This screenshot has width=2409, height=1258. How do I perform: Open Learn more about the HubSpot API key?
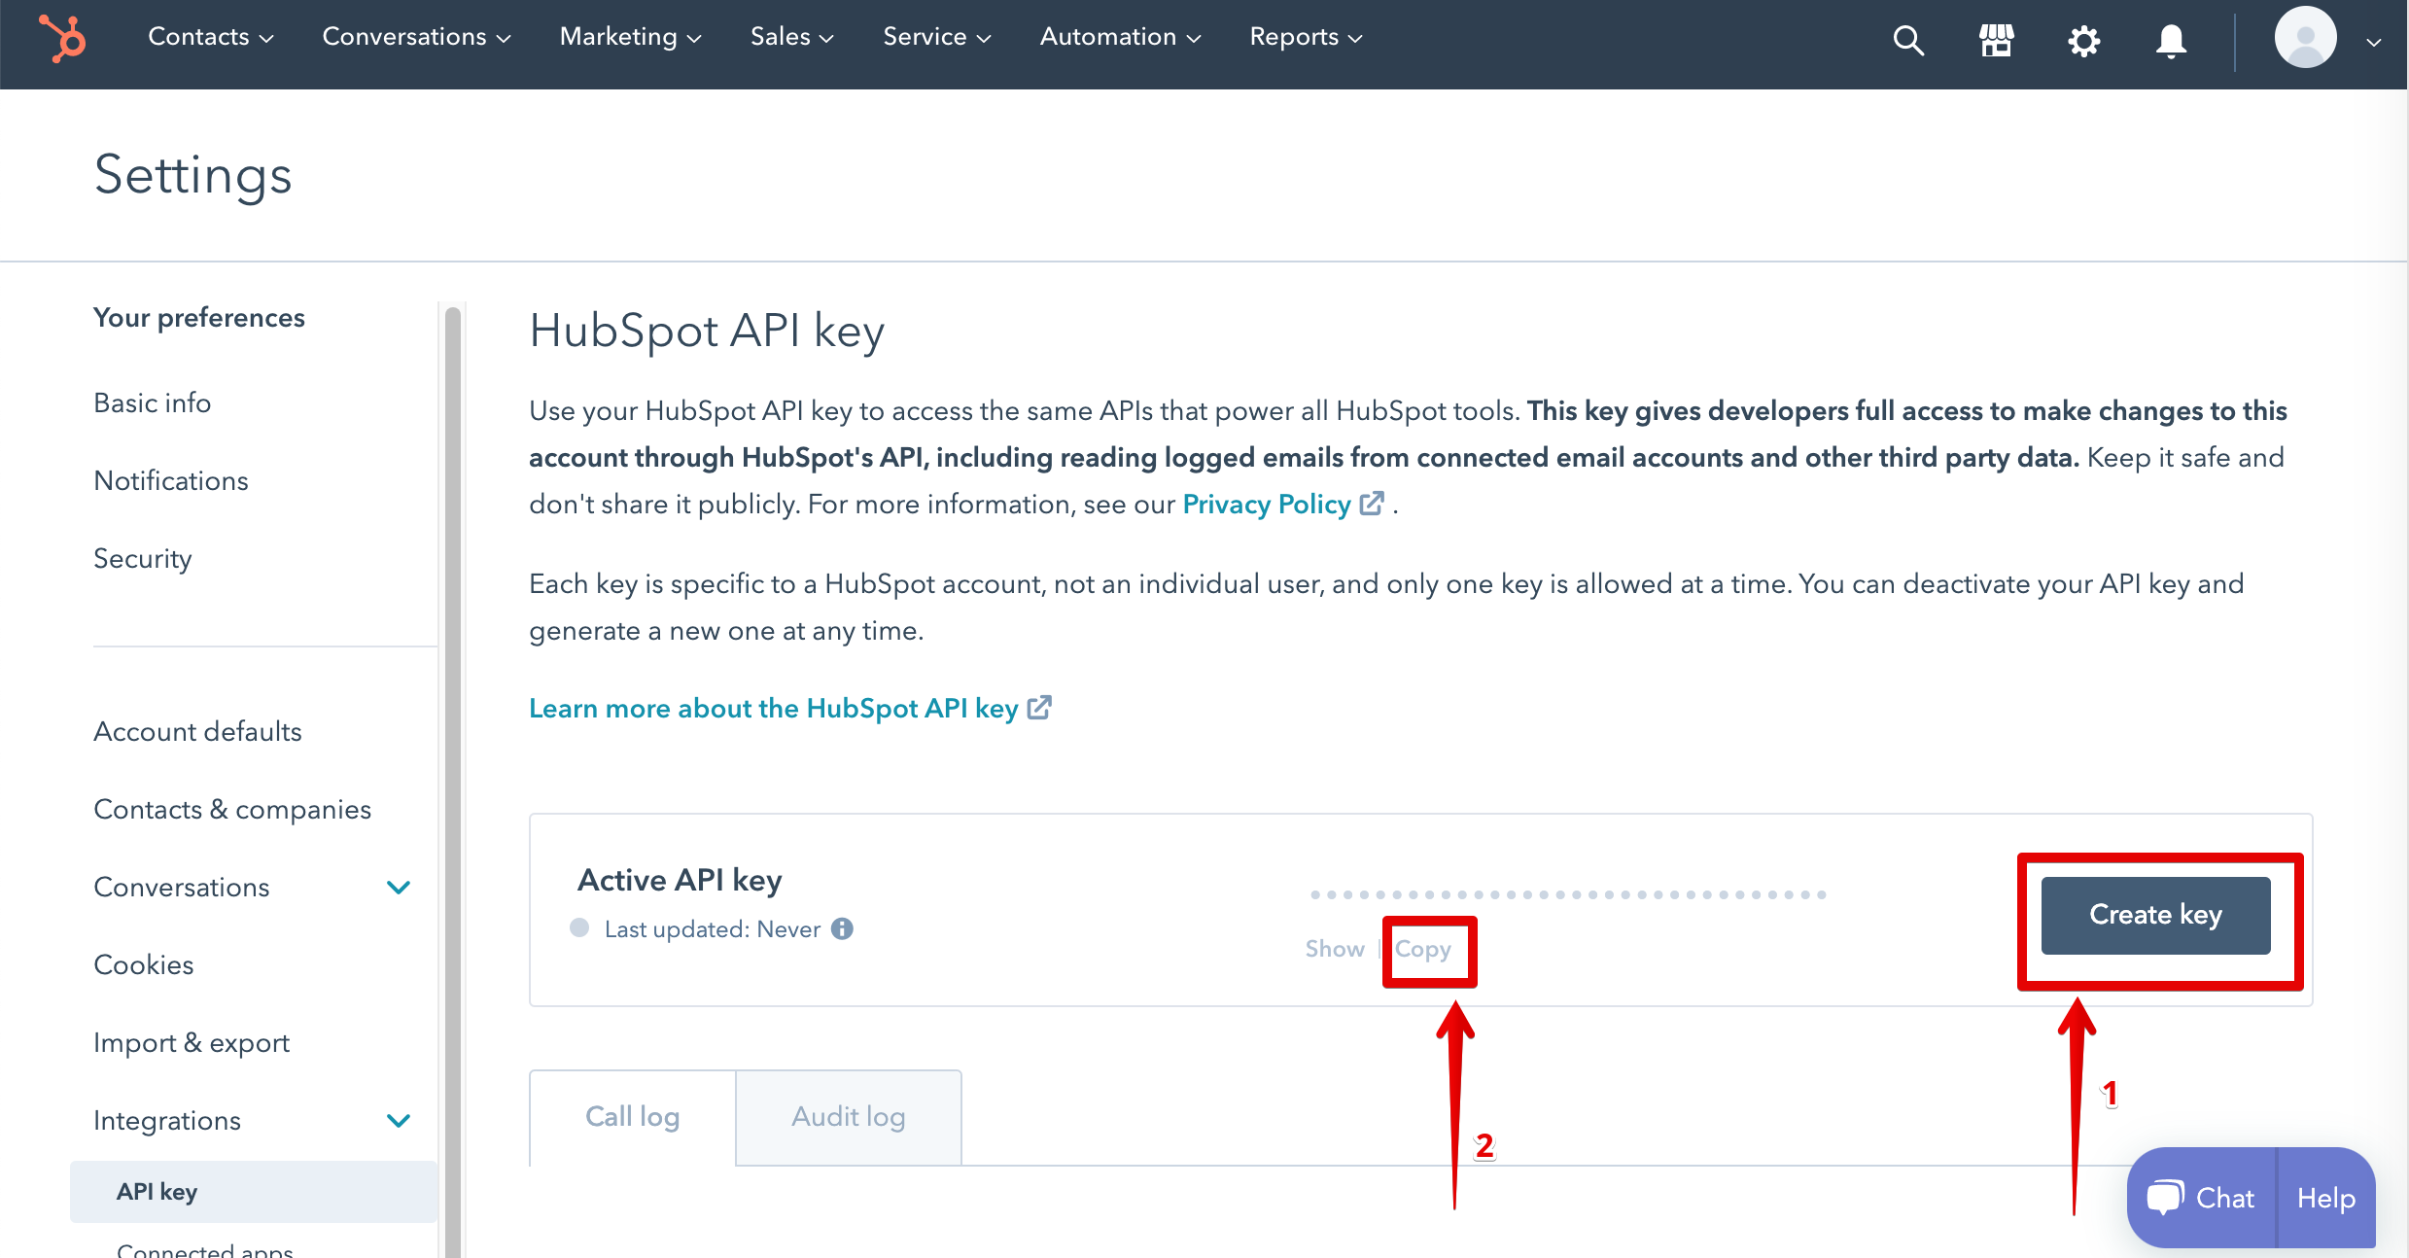775,708
